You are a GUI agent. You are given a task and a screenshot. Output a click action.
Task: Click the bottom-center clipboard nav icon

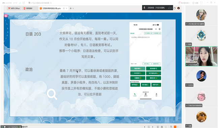click(x=146, y=95)
